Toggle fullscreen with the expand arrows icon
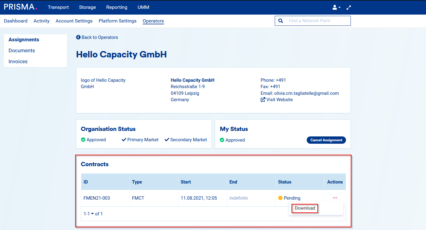The image size is (426, 230). pyautogui.click(x=349, y=7)
